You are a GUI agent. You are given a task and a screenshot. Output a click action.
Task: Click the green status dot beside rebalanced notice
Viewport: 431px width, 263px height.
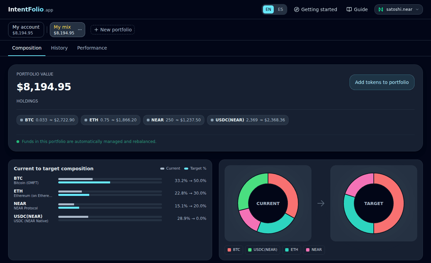[x=18, y=142]
